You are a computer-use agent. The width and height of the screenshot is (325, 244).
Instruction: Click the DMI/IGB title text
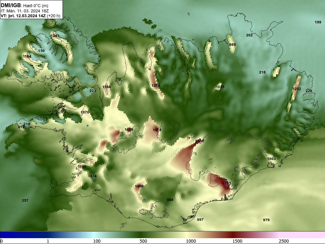(11, 6)
